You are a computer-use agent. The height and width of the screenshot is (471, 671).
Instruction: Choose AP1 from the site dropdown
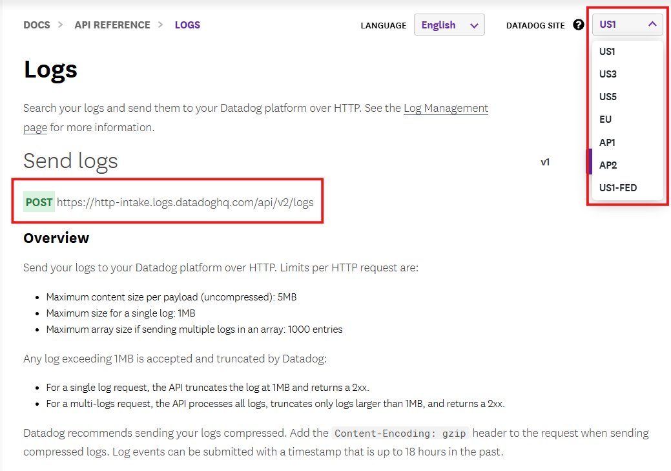(607, 142)
